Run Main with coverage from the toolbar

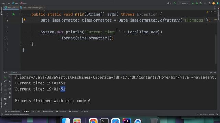coord(201,3)
